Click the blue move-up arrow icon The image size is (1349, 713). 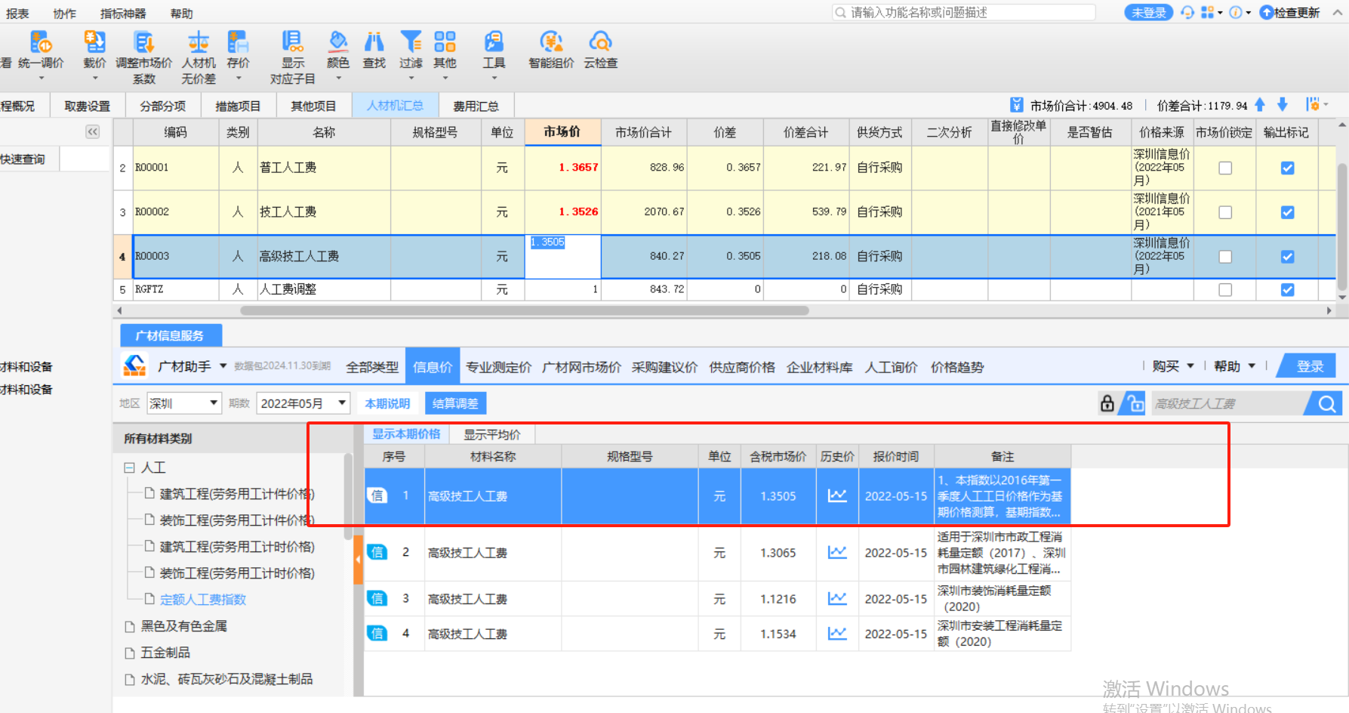tap(1260, 105)
